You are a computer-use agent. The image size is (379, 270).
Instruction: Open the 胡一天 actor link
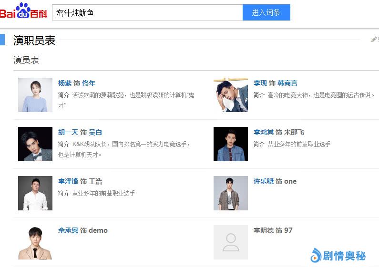coord(68,132)
